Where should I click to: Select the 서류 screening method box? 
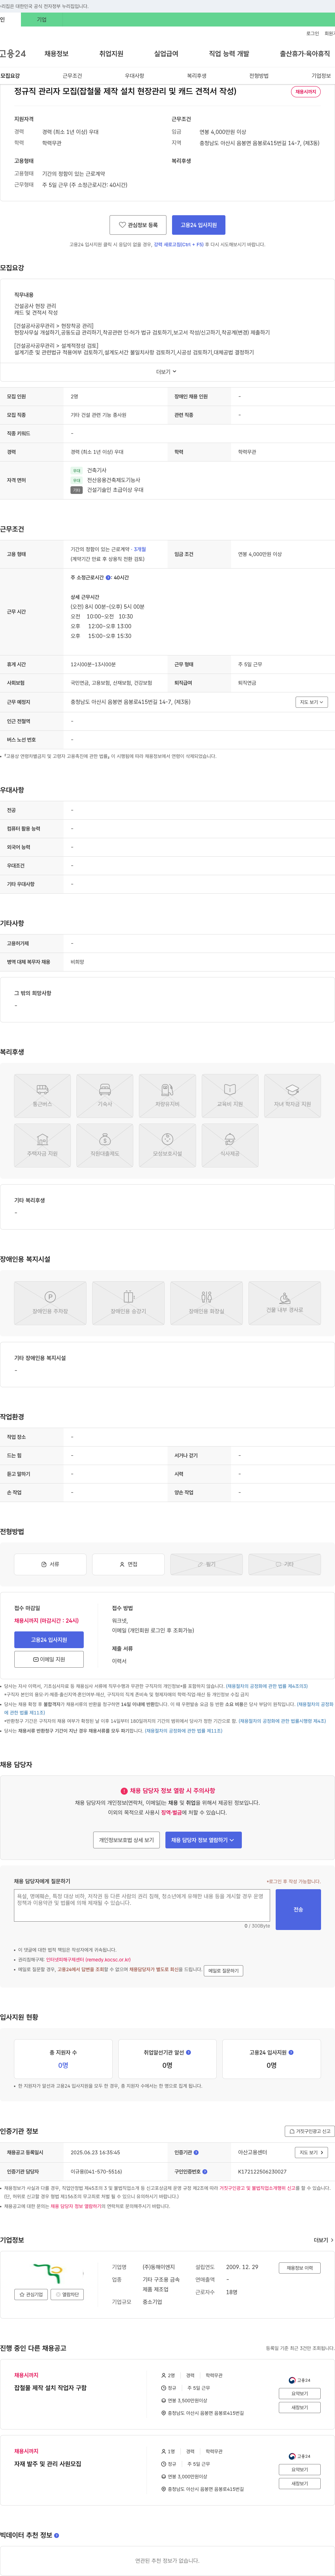(x=50, y=1564)
